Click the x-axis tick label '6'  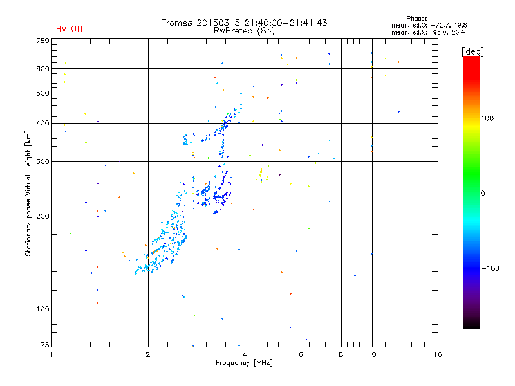[x=301, y=354]
